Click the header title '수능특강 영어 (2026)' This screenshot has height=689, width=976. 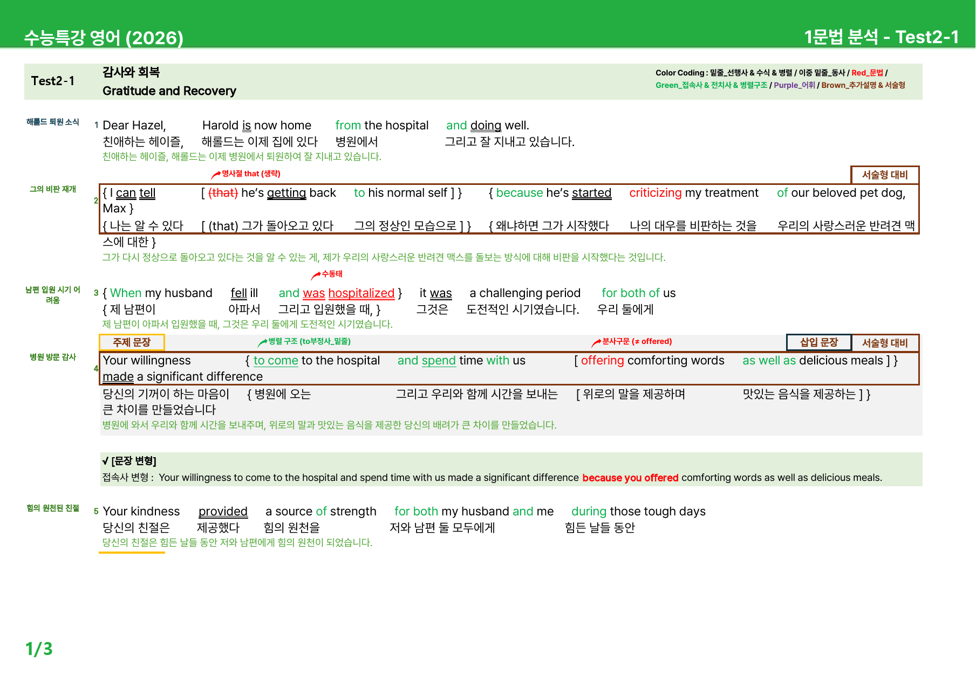click(104, 38)
